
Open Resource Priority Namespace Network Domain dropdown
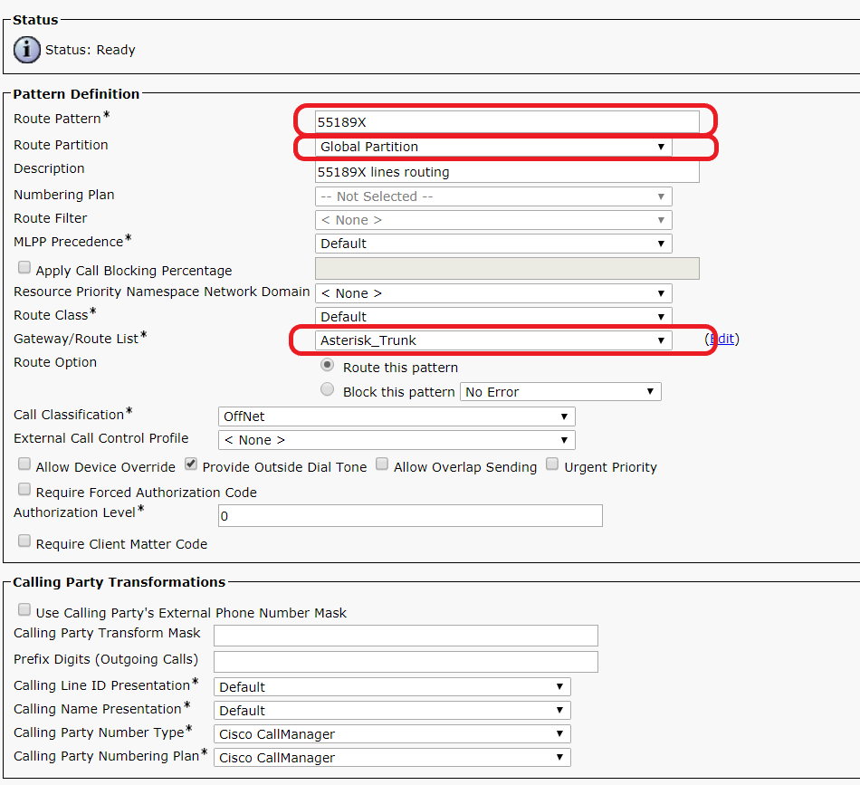point(493,293)
